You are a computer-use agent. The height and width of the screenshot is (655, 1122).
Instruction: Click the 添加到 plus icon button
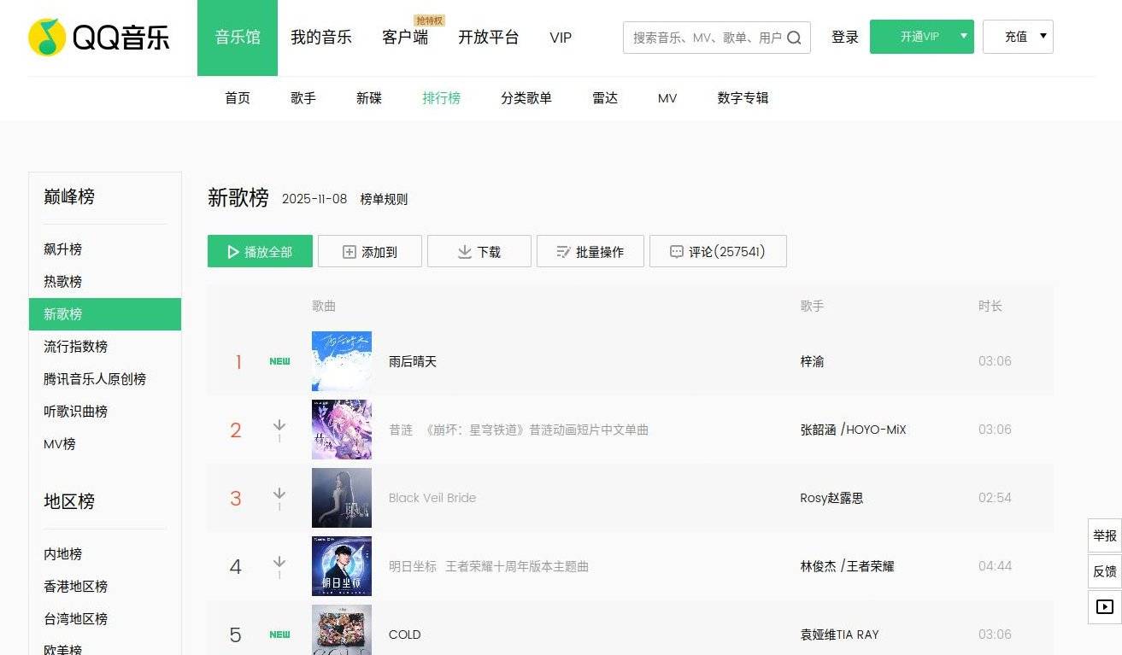370,252
